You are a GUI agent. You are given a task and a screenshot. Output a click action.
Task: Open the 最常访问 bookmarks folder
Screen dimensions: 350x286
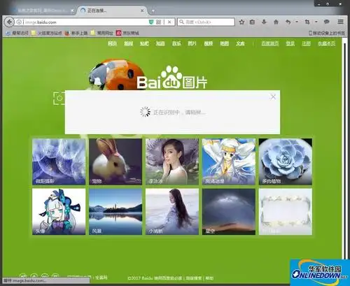[x=17, y=33]
